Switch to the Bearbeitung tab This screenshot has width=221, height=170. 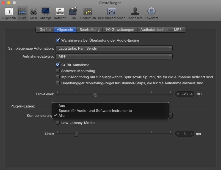click(x=90, y=30)
